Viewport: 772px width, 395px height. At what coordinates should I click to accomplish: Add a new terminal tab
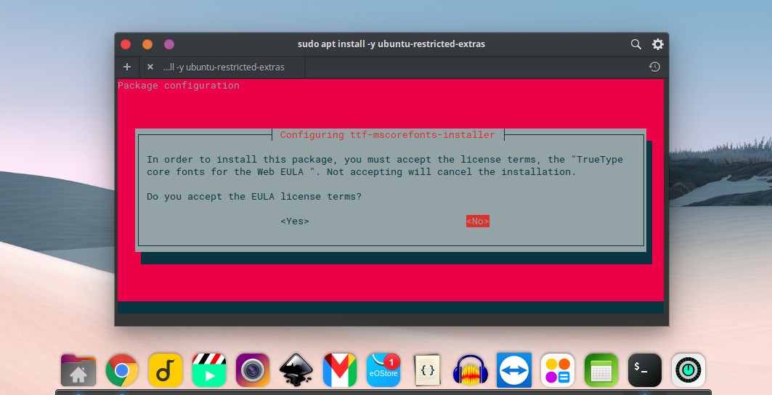point(127,67)
